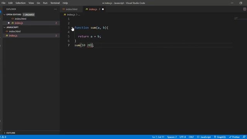Click the minimap in editor
The height and width of the screenshot is (139, 247).
click(236, 18)
